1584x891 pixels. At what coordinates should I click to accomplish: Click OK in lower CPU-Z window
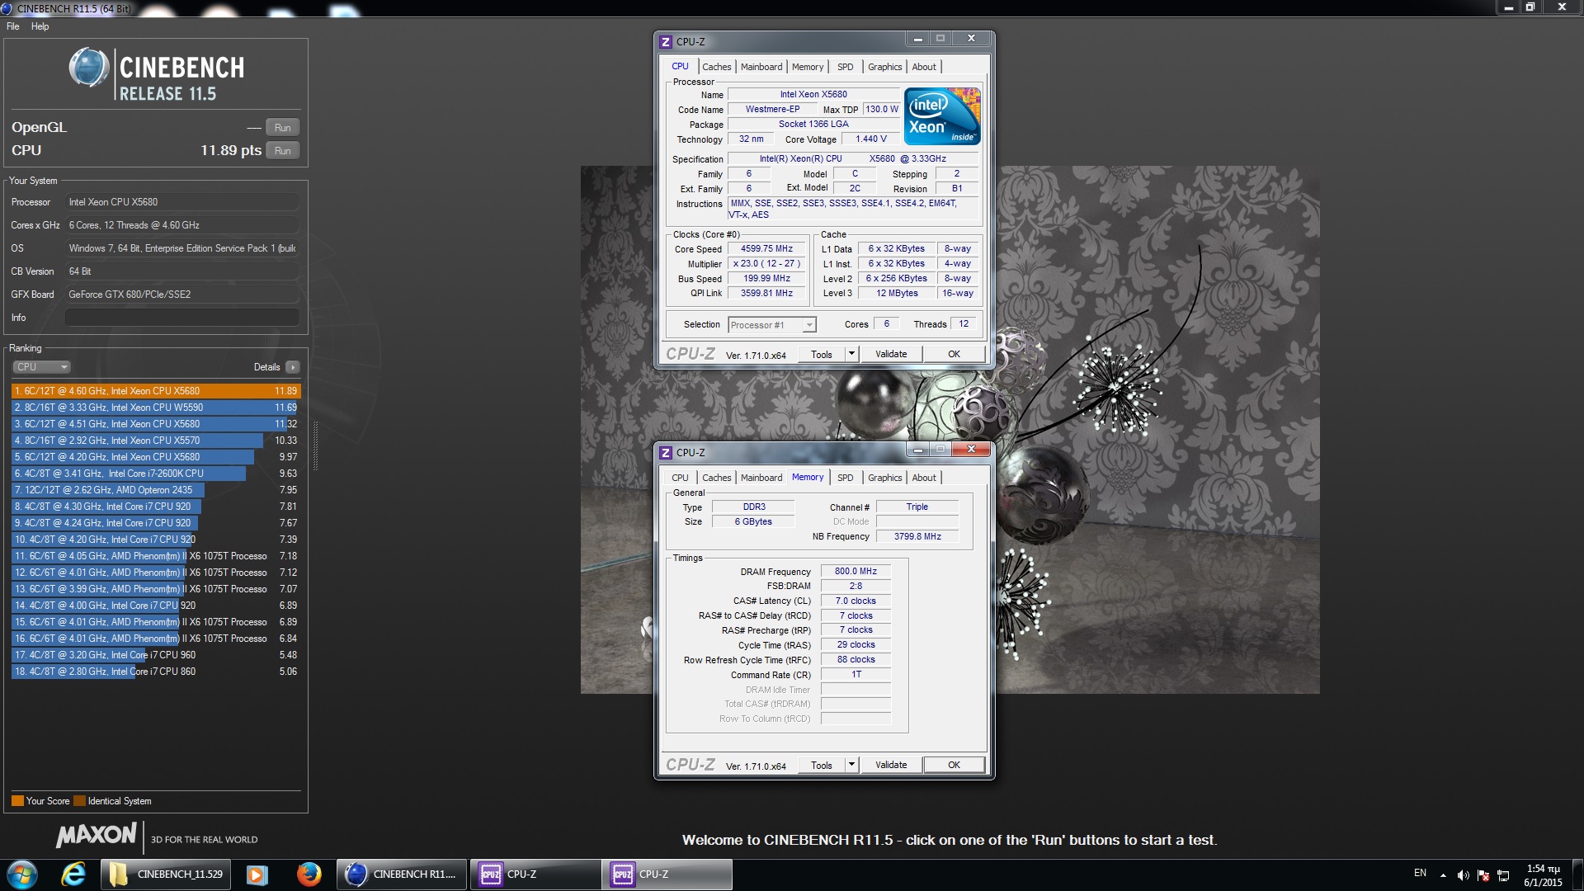click(954, 766)
